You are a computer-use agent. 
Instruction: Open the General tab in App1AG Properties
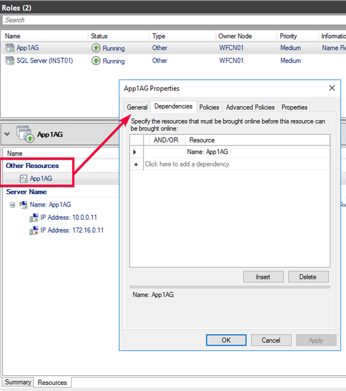(137, 107)
